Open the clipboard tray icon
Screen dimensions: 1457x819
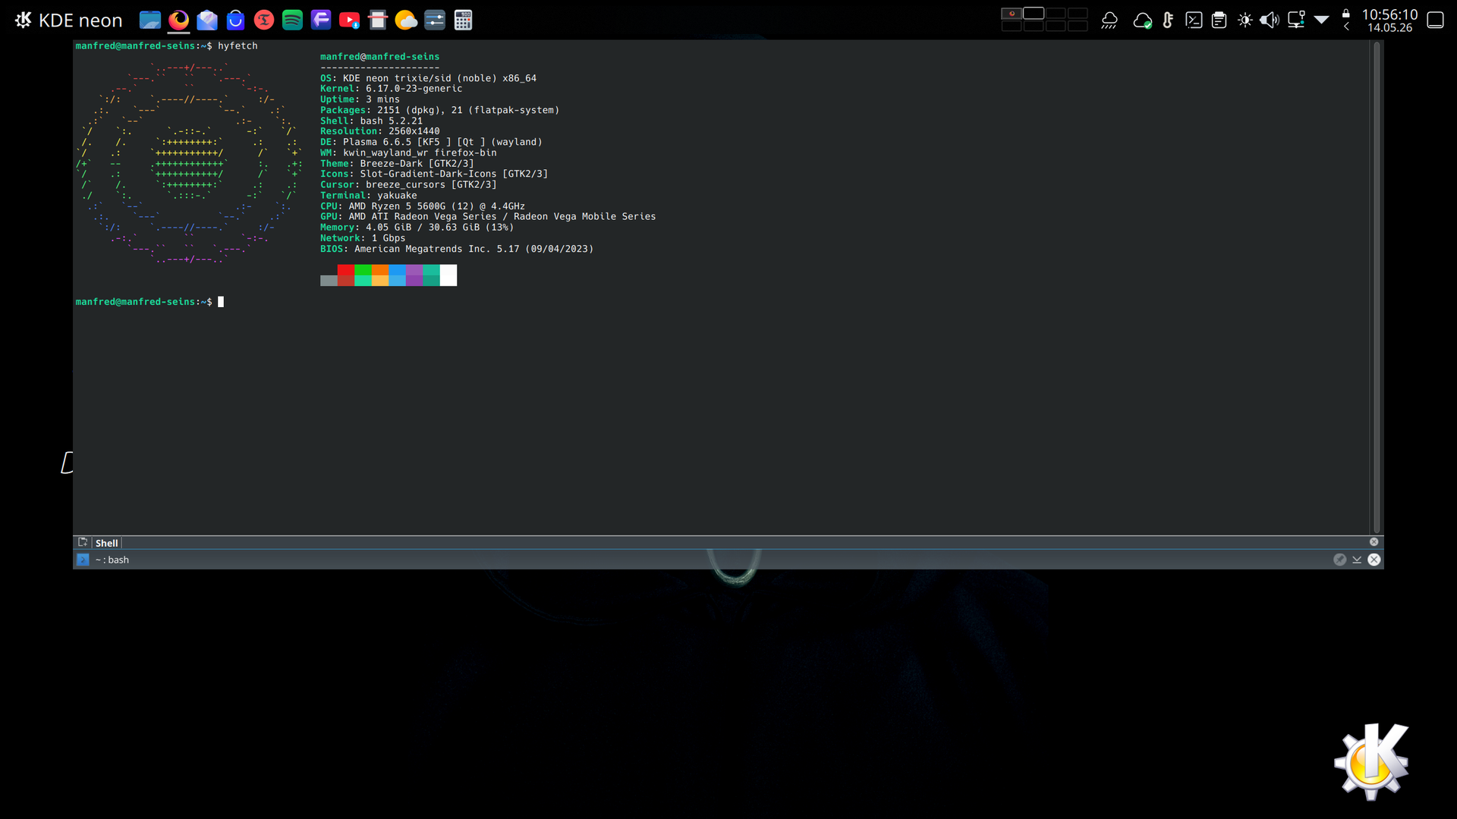[x=1219, y=20]
